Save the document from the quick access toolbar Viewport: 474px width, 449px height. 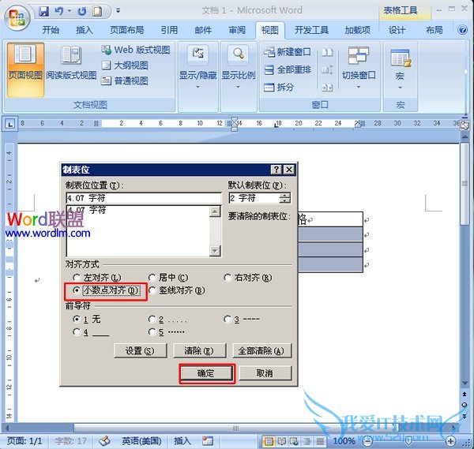44,12
